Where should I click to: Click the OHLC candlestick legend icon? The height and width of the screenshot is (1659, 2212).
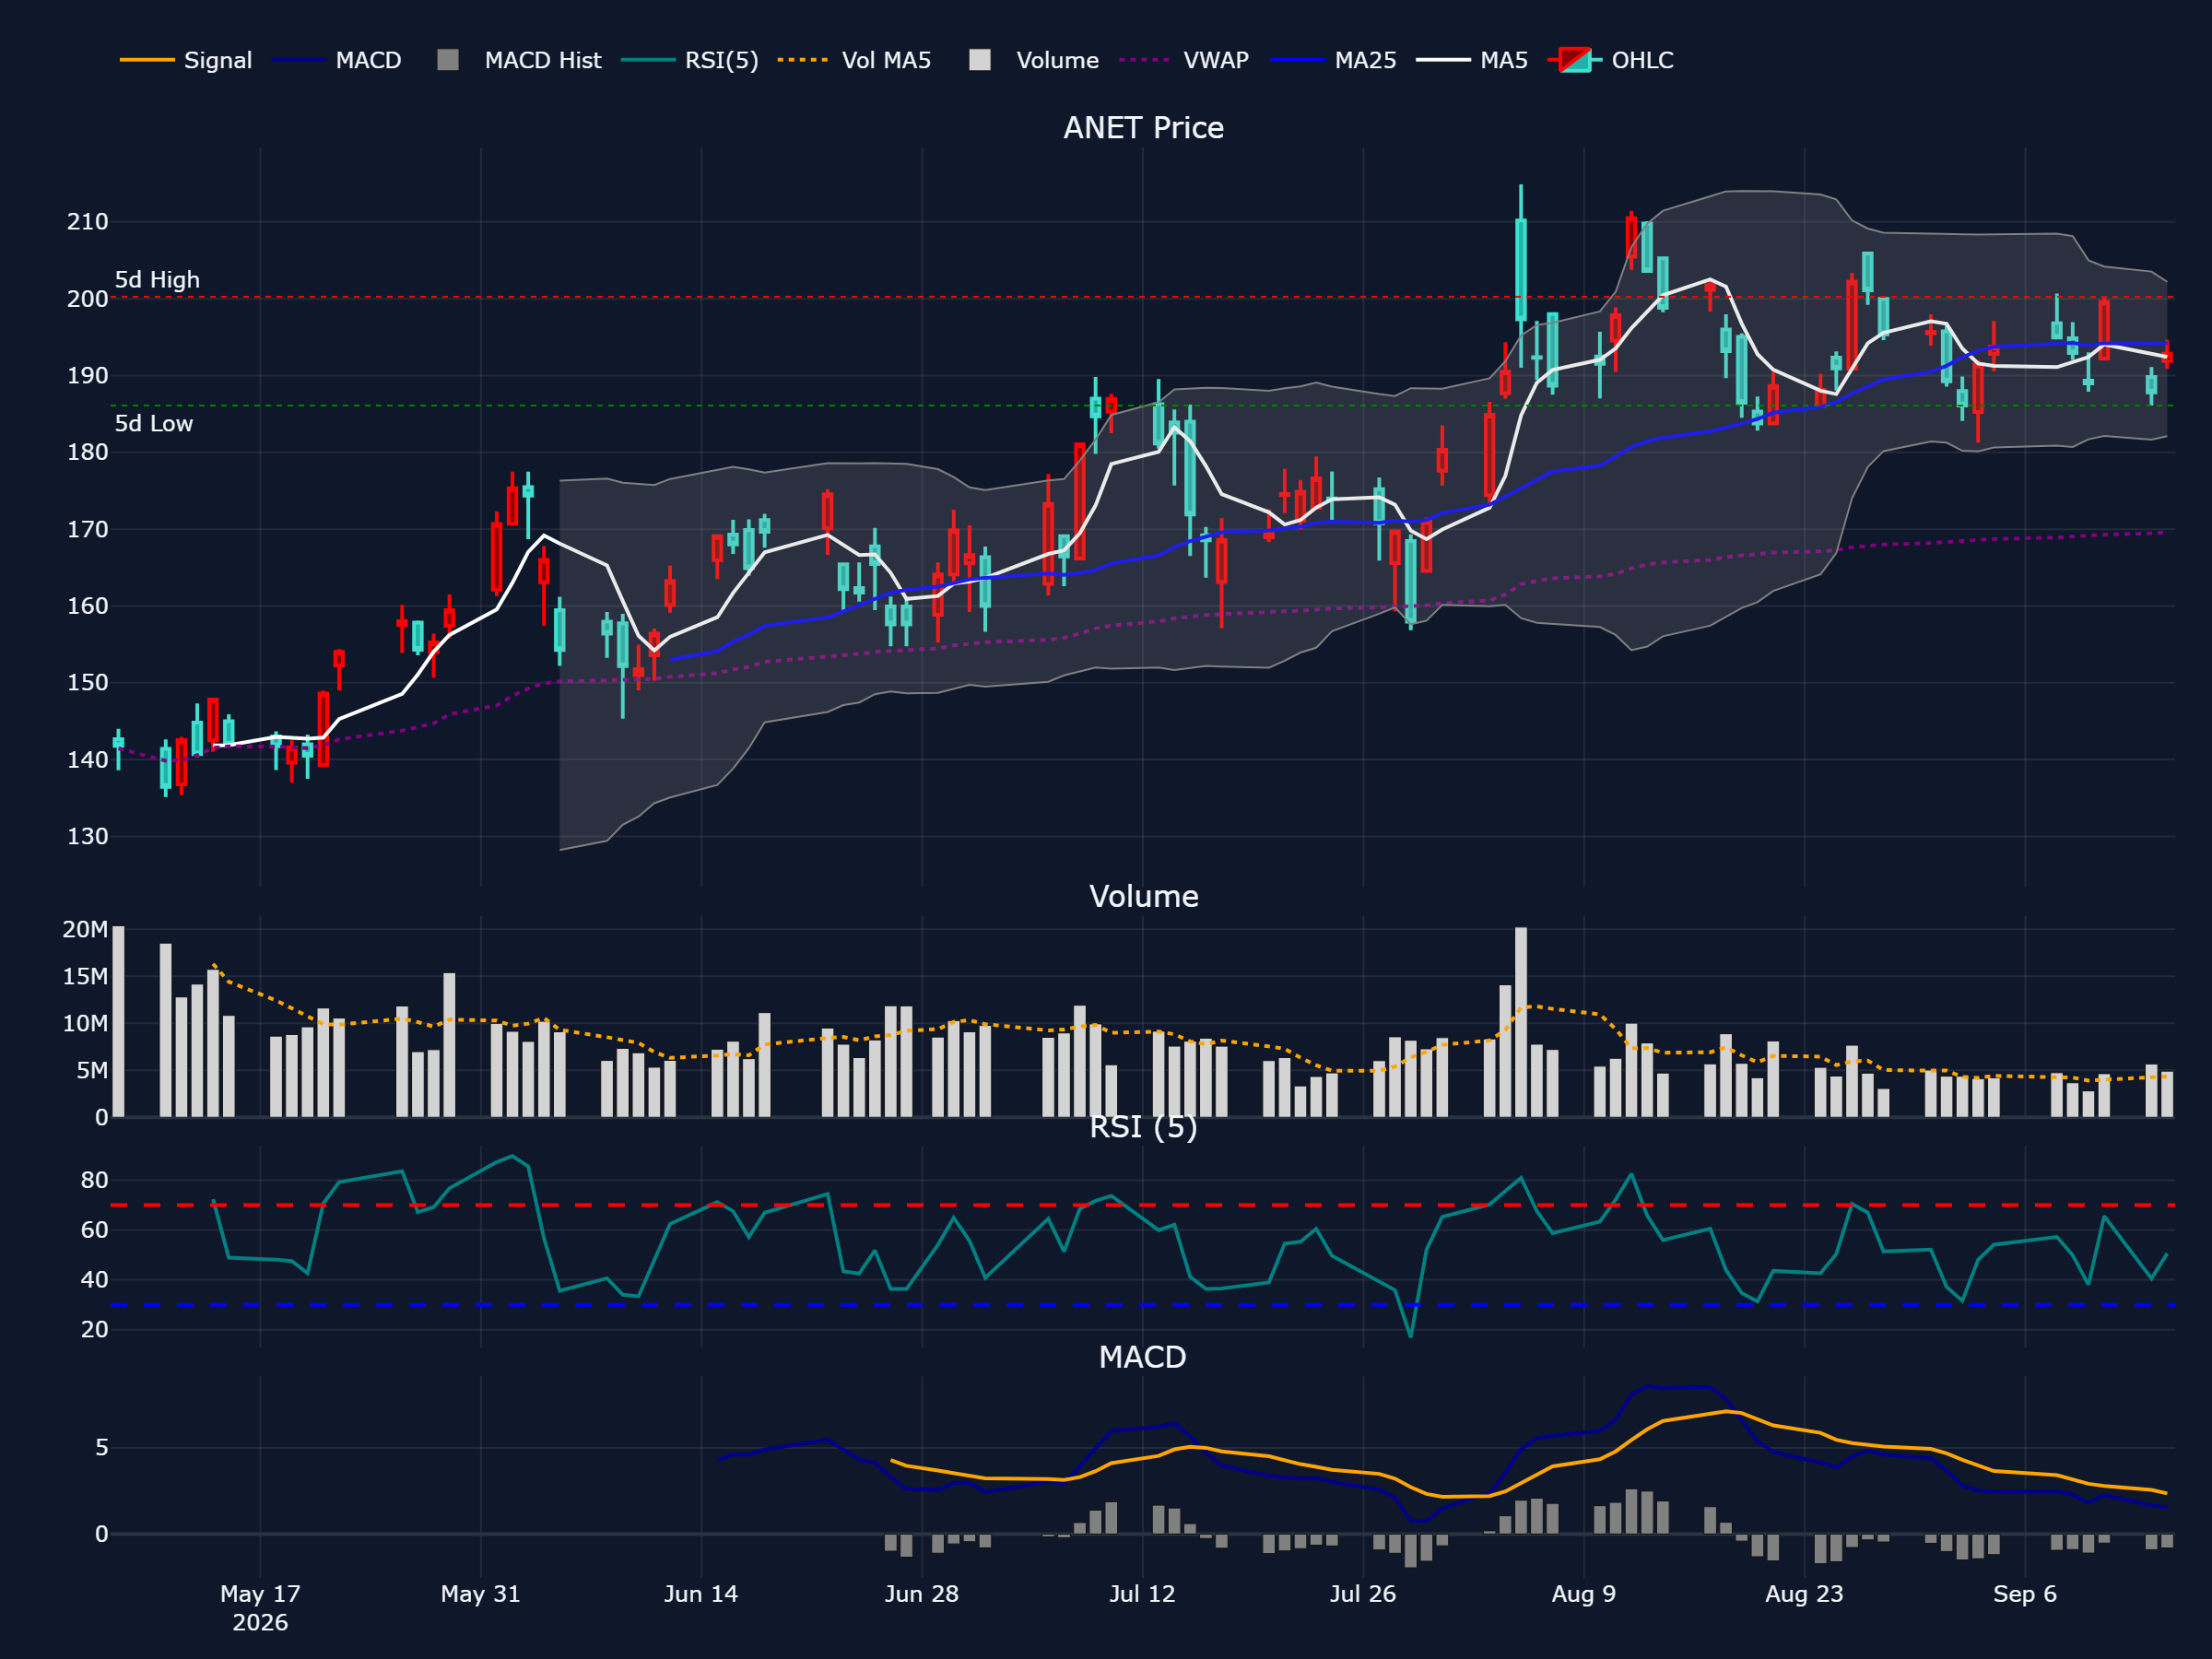tap(1575, 60)
